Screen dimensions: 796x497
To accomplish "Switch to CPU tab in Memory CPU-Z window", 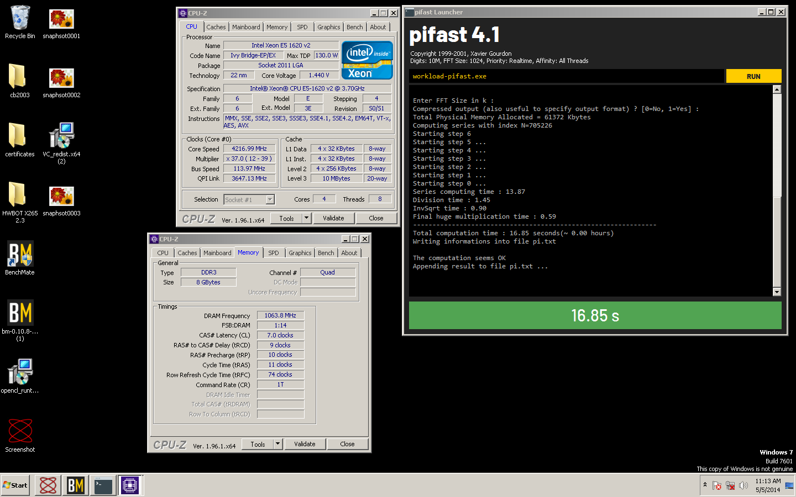I will click(163, 253).
